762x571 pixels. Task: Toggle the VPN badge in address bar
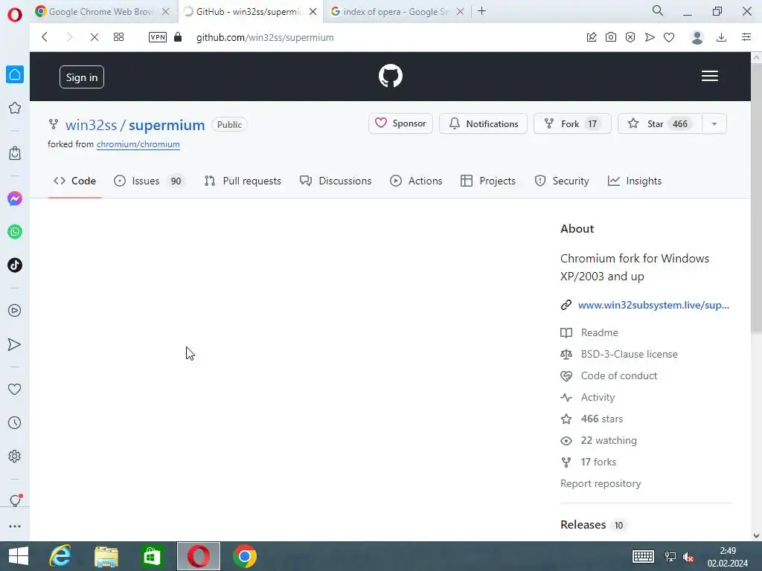pos(158,37)
